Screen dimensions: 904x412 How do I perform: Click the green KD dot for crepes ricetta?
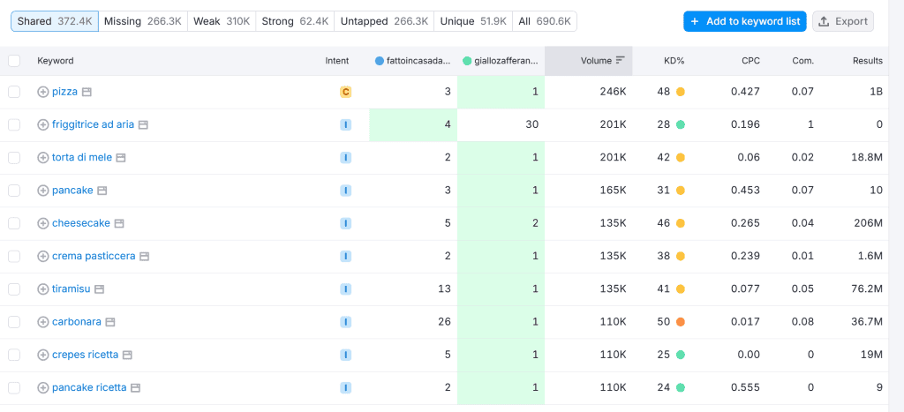click(x=681, y=355)
